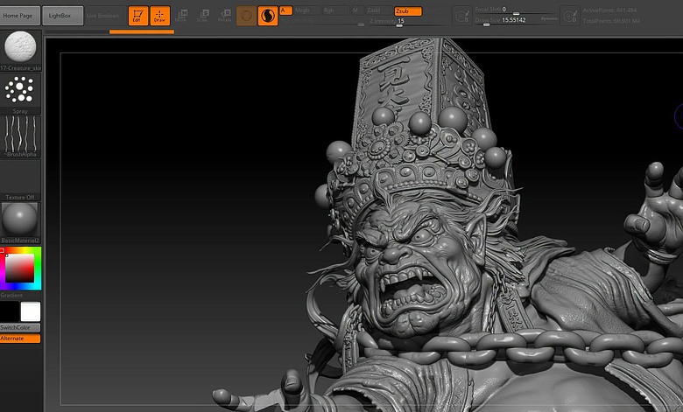The image size is (683, 412).
Task: Open the BasicMaterial2 material selector
Action: [x=20, y=222]
